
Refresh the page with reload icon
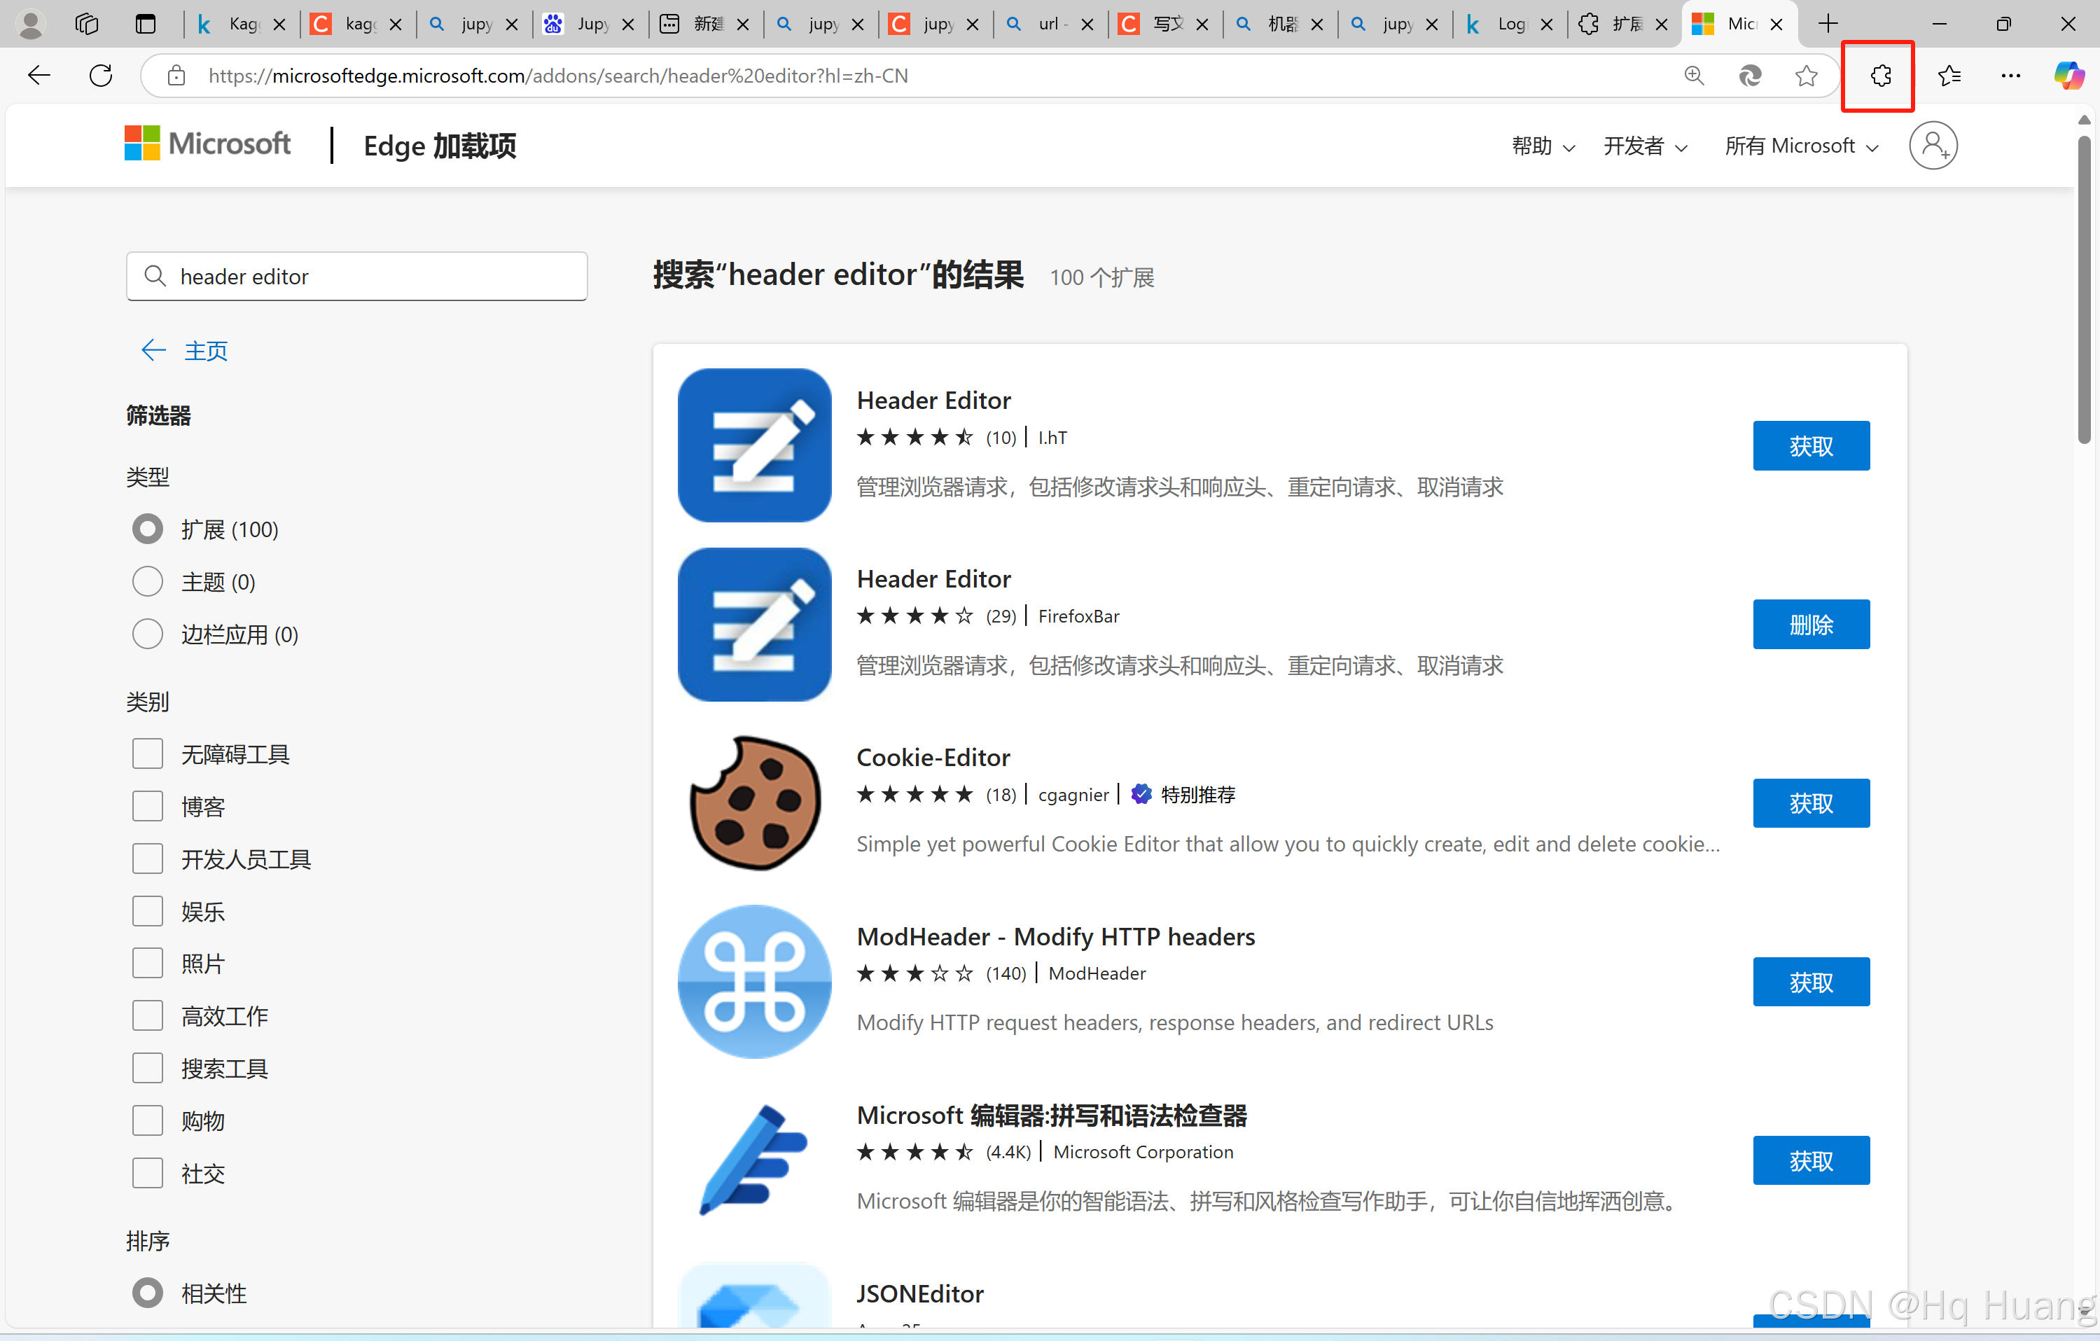tap(101, 76)
